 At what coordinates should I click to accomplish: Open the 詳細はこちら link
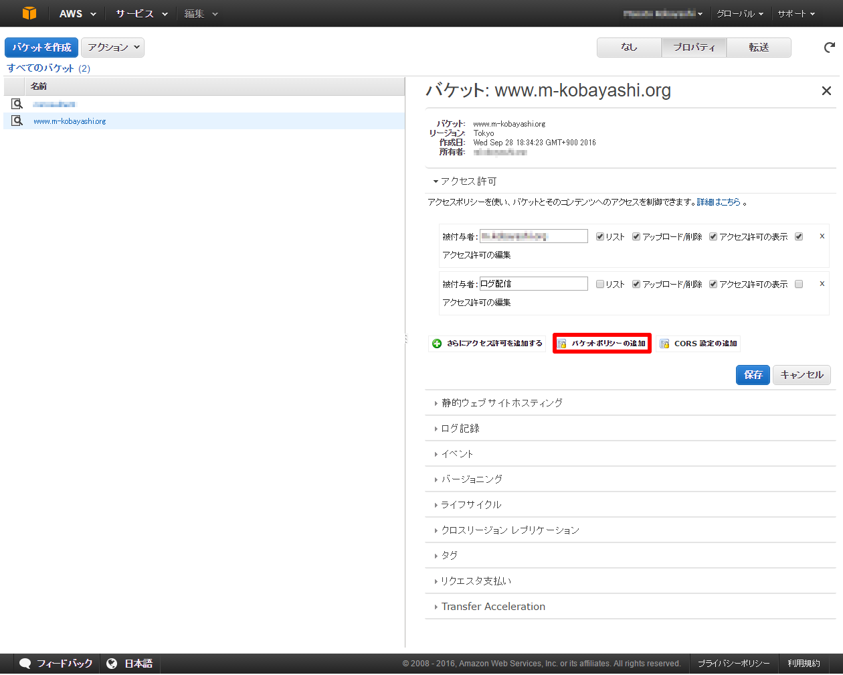tap(719, 202)
